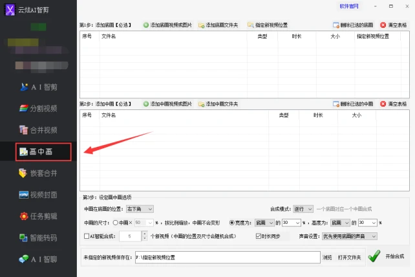This screenshot has height=277, width=415.
Task: Click 添加中画视频或图片 green plus icon
Action: [x=146, y=104]
